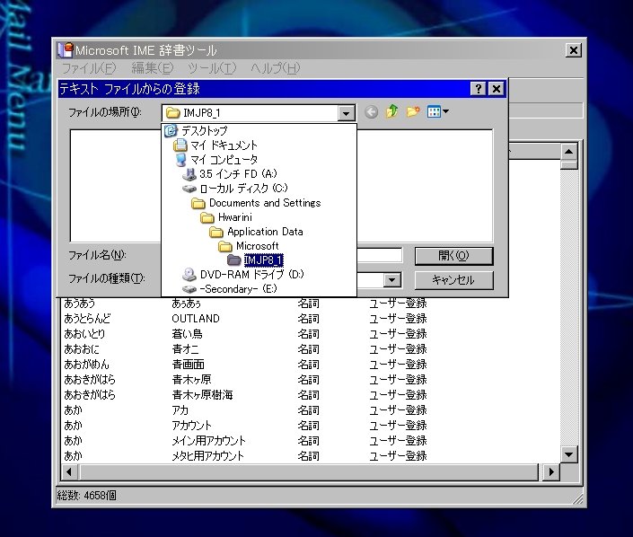633x537 pixels.
Task: Click the 開く(O) button
Action: 453,256
